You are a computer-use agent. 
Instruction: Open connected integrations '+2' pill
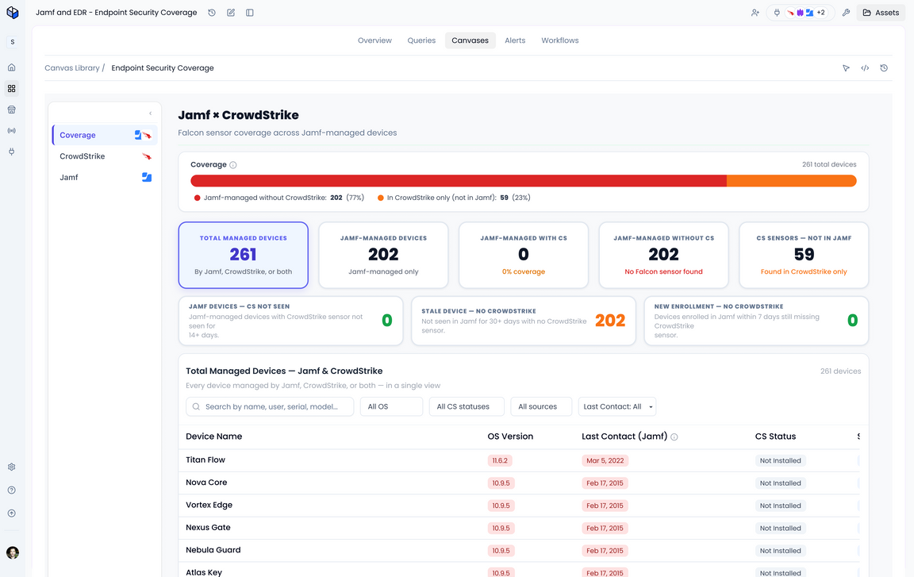pyautogui.click(x=801, y=12)
